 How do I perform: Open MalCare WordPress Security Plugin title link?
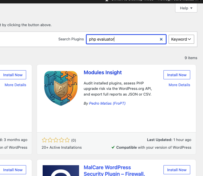click(x=114, y=170)
